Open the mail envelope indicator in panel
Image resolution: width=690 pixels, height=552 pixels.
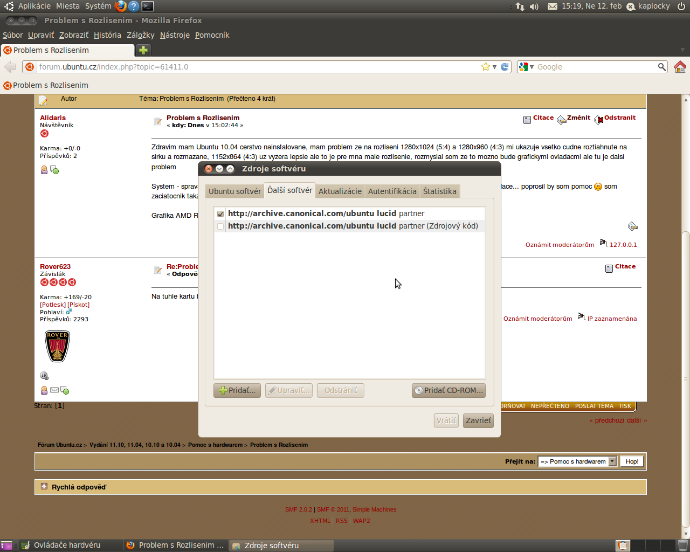coord(553,6)
